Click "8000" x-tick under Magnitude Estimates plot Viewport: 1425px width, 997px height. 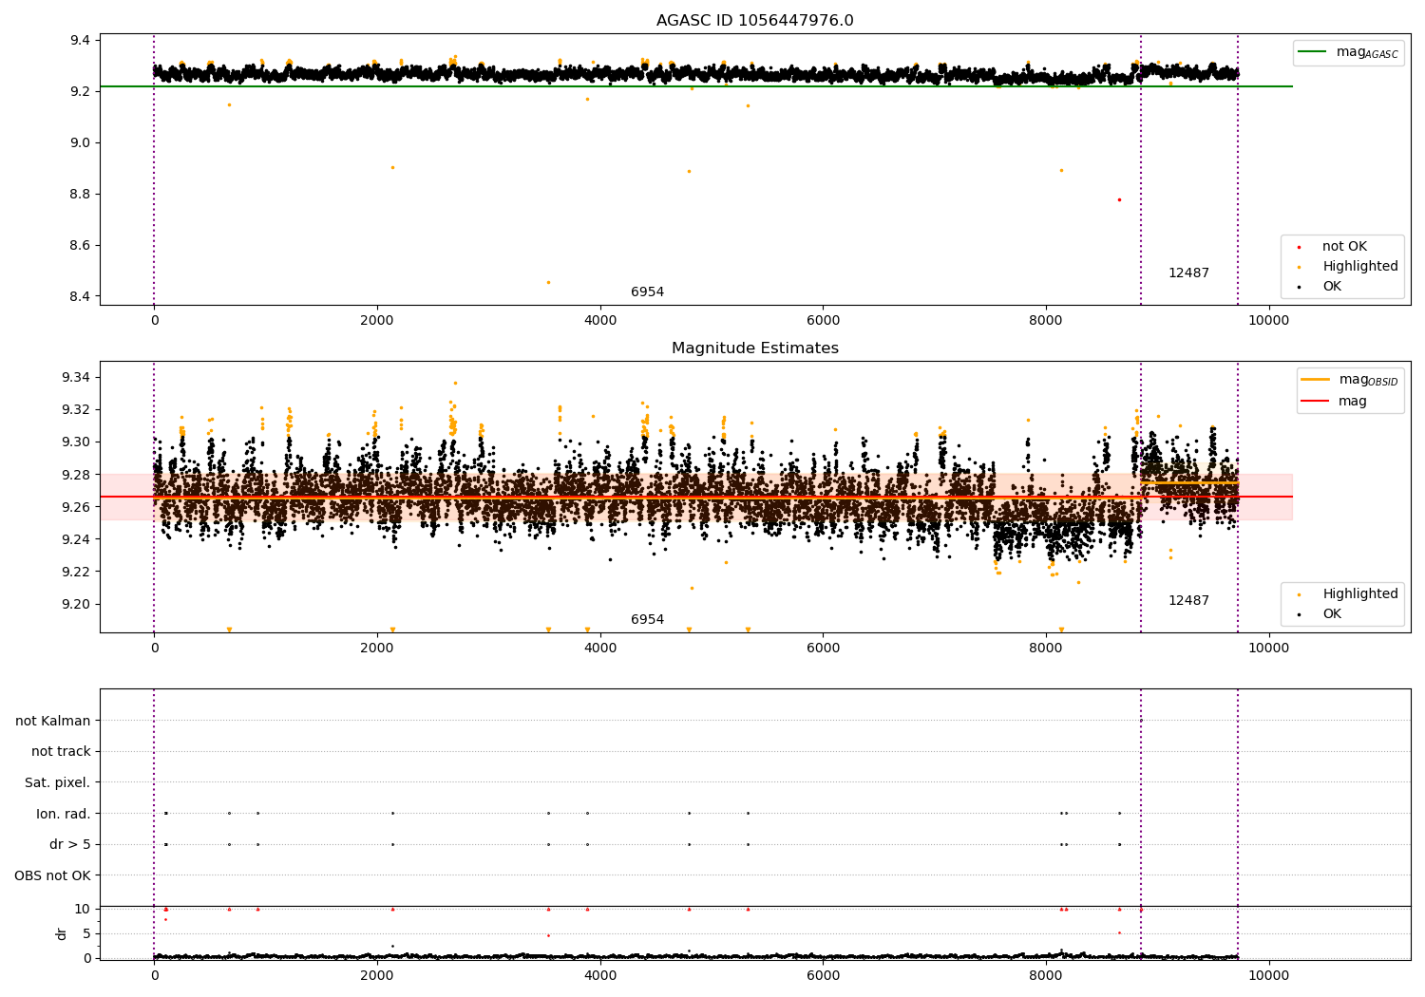click(x=1046, y=649)
